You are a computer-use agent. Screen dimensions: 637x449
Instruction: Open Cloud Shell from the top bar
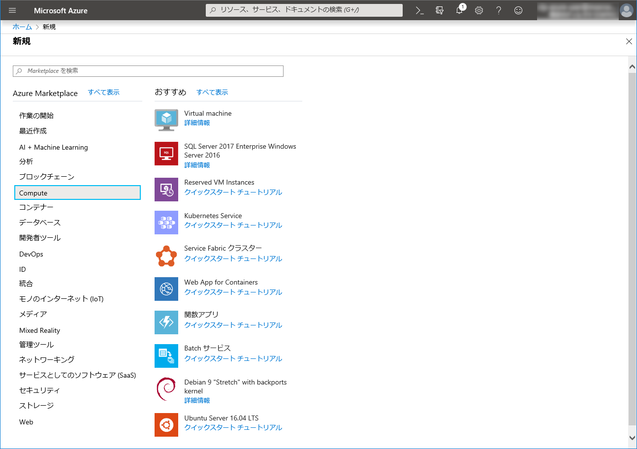click(x=419, y=10)
